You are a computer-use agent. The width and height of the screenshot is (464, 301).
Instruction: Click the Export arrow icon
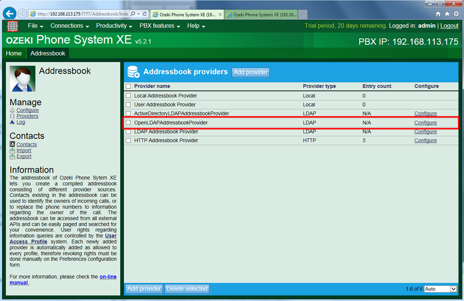(12, 157)
